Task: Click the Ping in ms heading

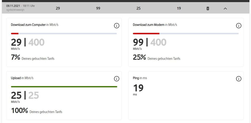Action: (x=140, y=78)
